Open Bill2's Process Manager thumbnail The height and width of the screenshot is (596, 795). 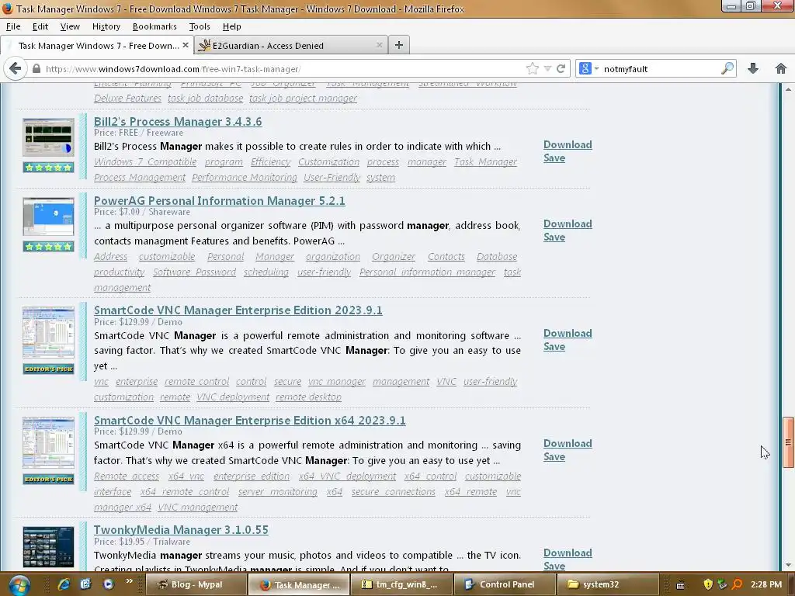pos(48,137)
